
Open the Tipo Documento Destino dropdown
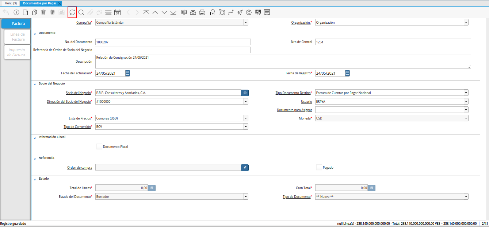[x=466, y=93]
